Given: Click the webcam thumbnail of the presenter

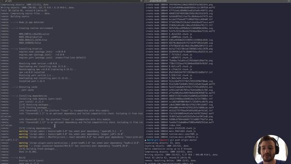Looking at the screenshot, I should [x=271, y=149].
